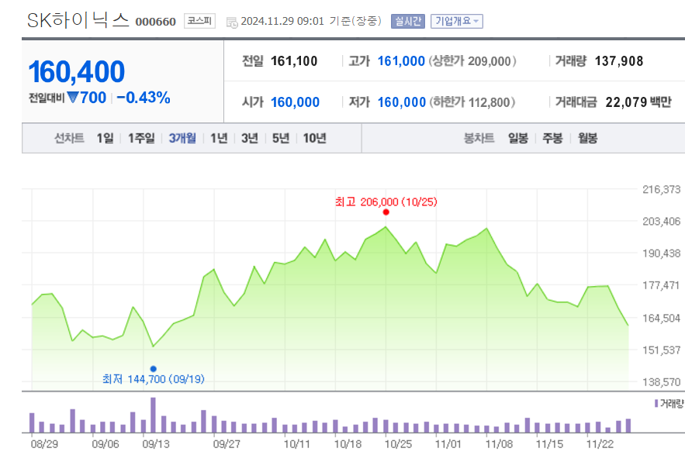Click the 09/27 date axis label

pos(227,444)
